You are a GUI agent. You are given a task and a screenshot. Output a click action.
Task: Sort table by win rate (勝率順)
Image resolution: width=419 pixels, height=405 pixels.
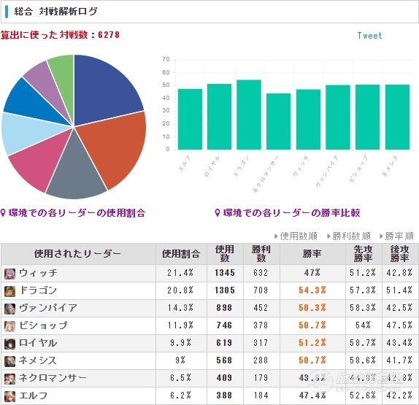click(x=397, y=236)
